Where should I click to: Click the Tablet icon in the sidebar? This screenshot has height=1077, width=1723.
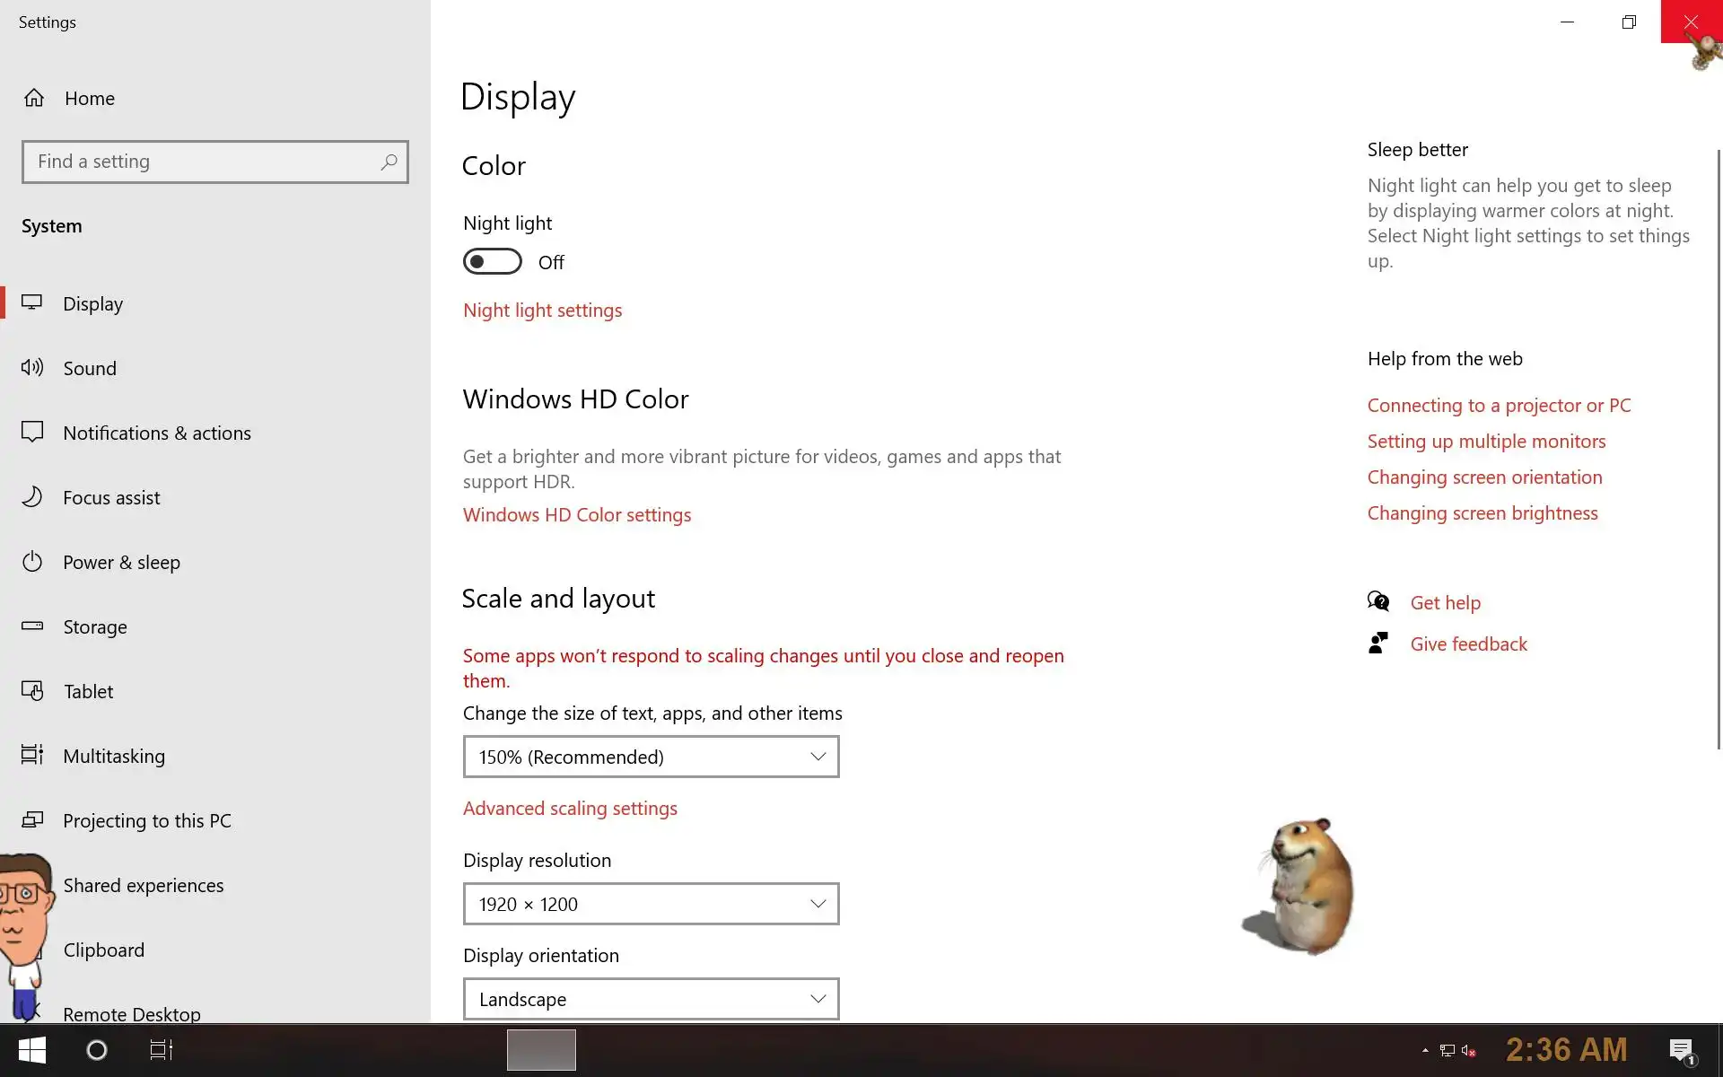pos(32,690)
